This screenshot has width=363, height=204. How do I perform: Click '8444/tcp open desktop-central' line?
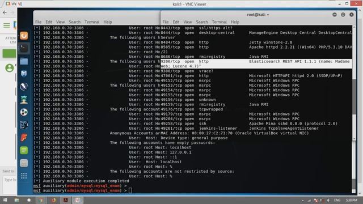(x=256, y=33)
